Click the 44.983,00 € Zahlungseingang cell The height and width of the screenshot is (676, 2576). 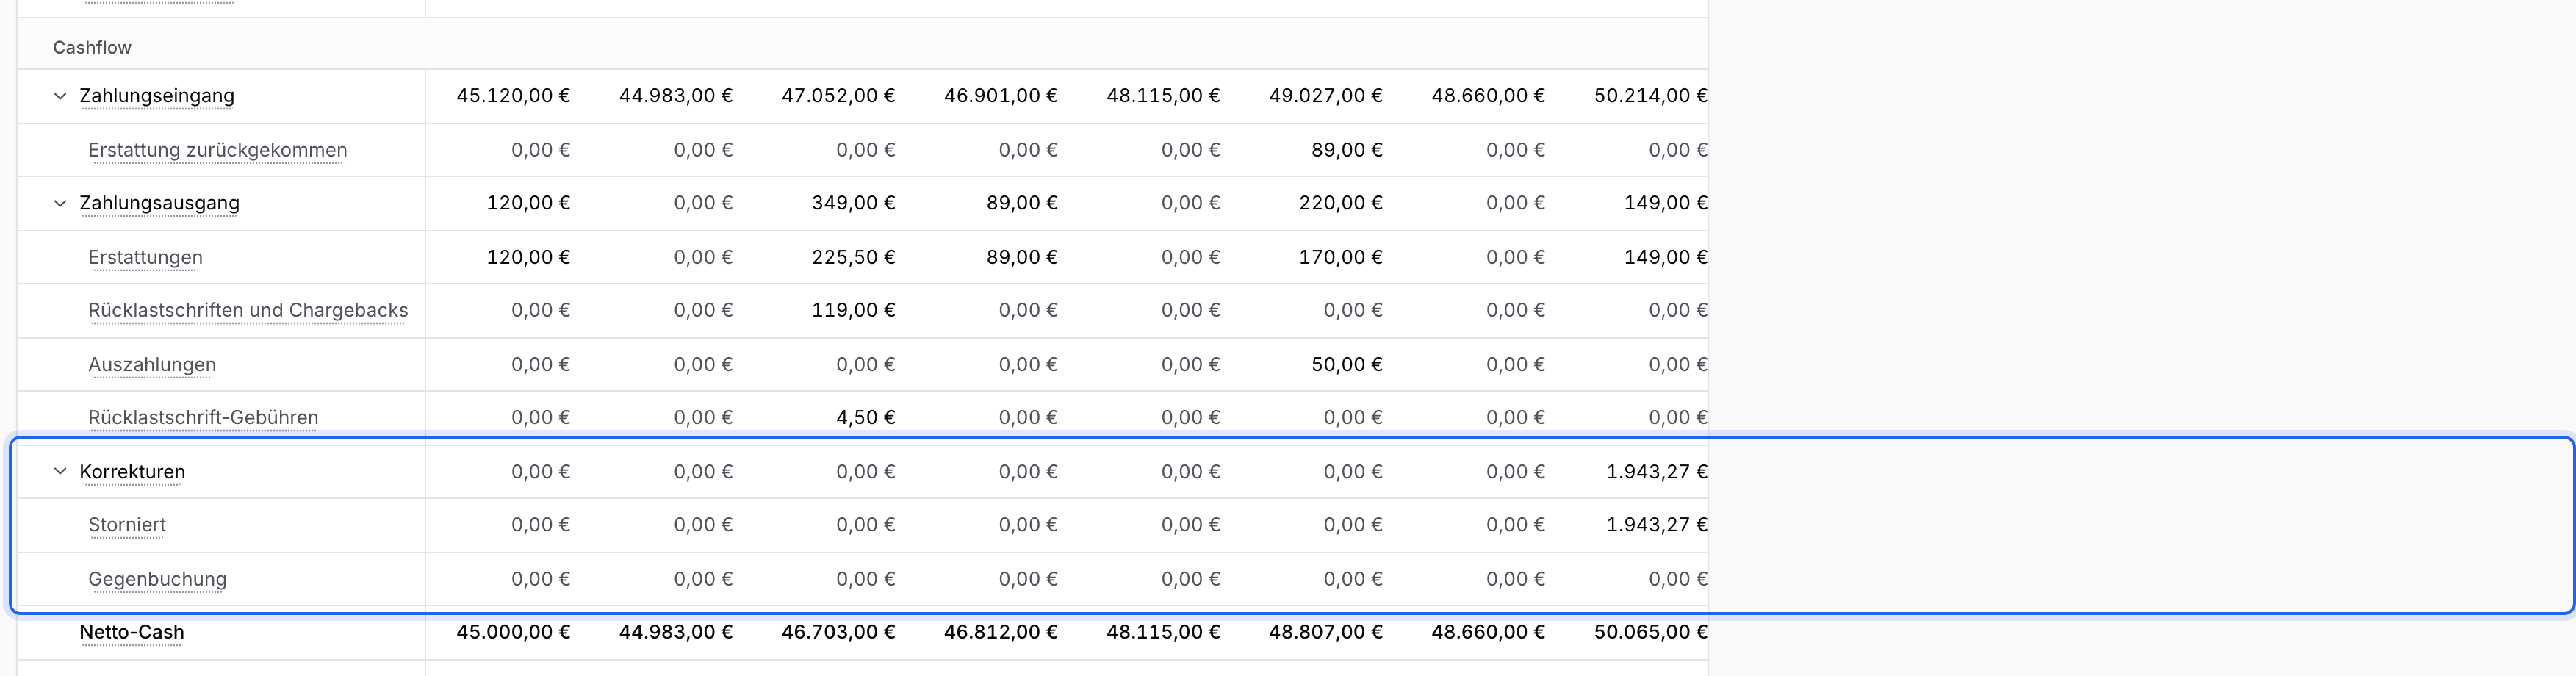(676, 96)
